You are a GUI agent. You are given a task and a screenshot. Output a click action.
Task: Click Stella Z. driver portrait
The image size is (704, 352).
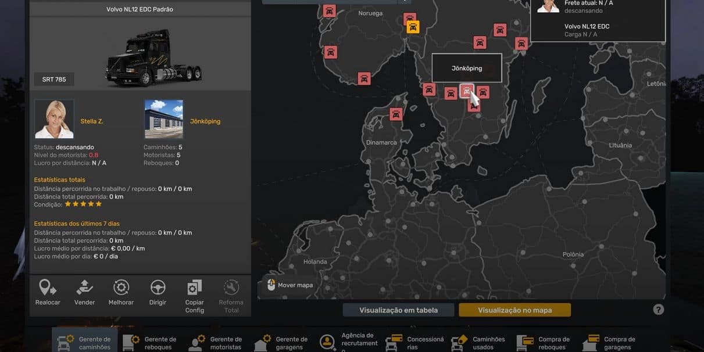point(54,119)
